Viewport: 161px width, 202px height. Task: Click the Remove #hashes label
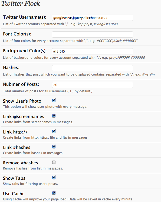coord(21,163)
